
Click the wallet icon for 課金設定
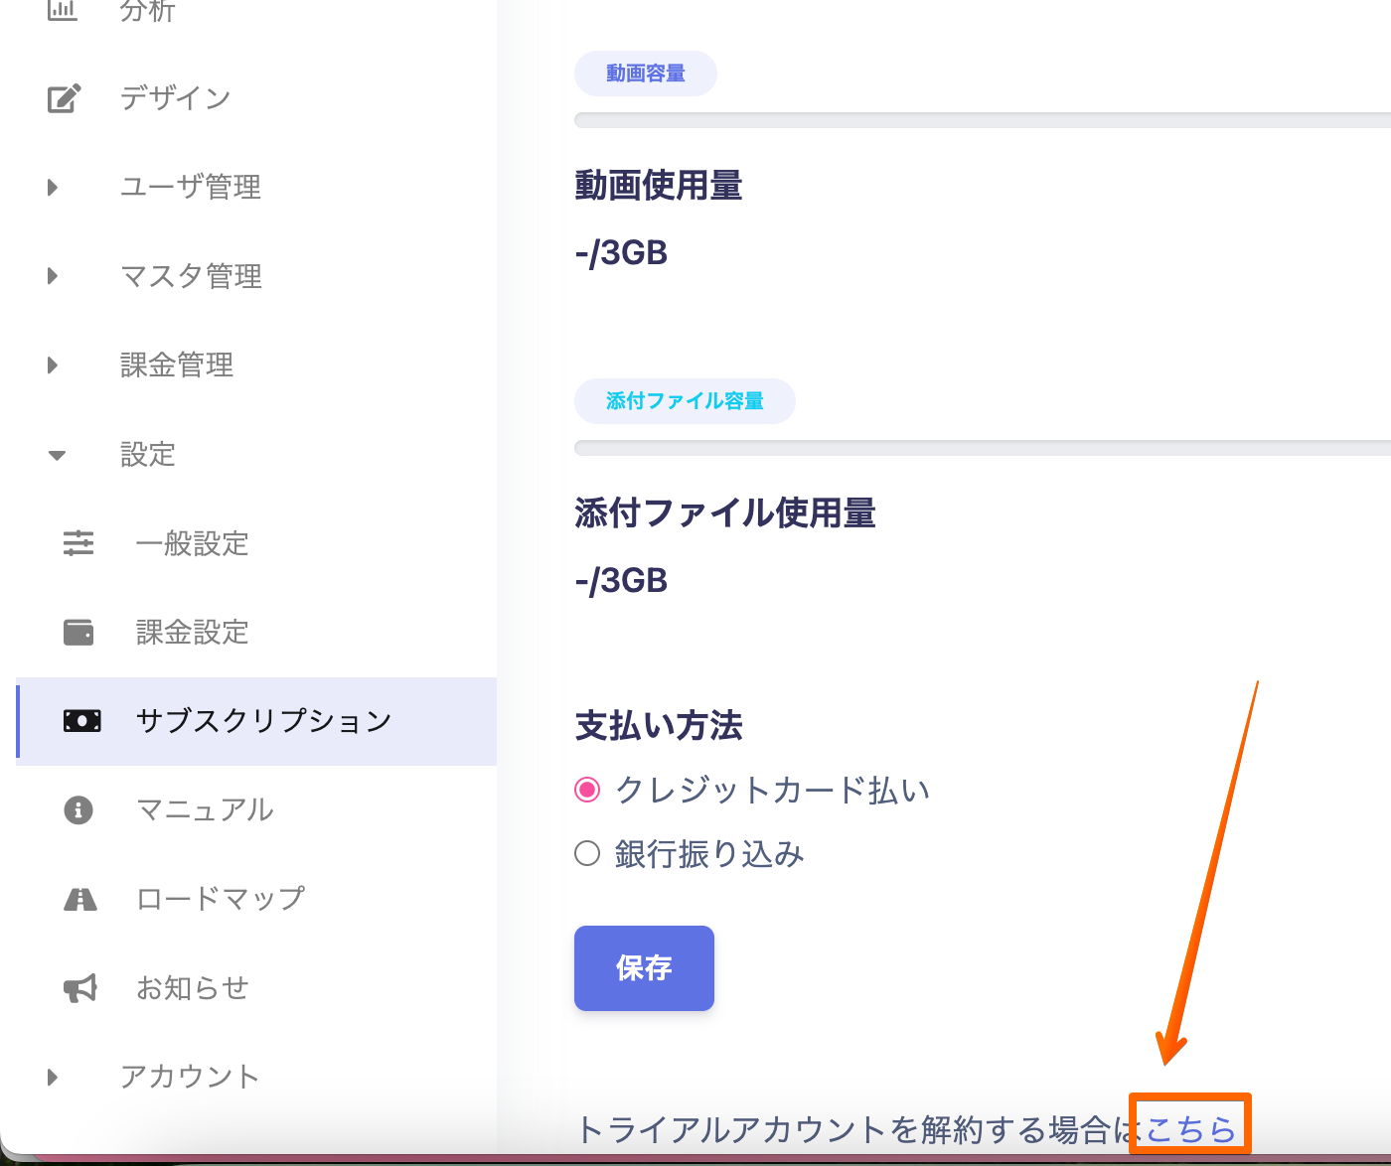pos(78,632)
